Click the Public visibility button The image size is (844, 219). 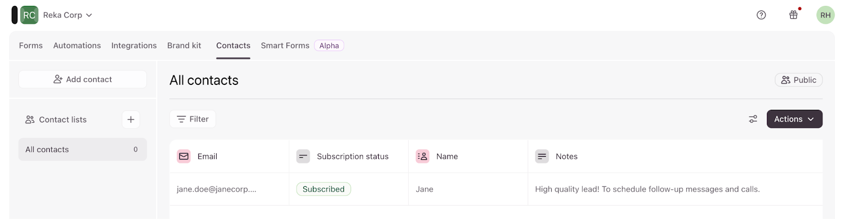[x=798, y=80]
